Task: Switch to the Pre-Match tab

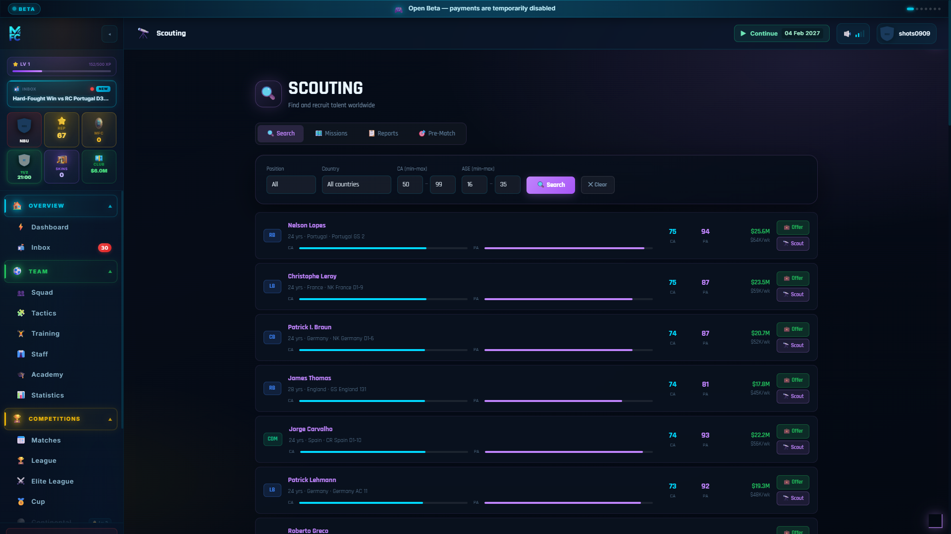Action: [x=437, y=133]
